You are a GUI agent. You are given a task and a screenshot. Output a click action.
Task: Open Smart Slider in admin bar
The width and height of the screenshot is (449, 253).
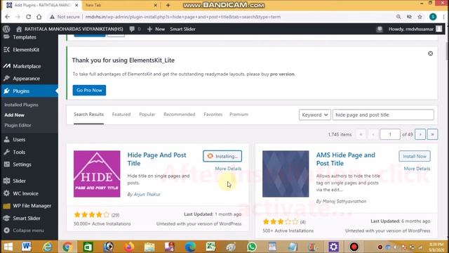(x=182, y=29)
